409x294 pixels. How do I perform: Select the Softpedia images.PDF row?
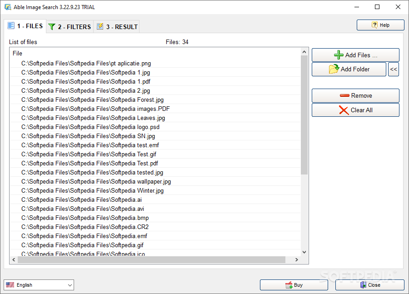point(155,109)
